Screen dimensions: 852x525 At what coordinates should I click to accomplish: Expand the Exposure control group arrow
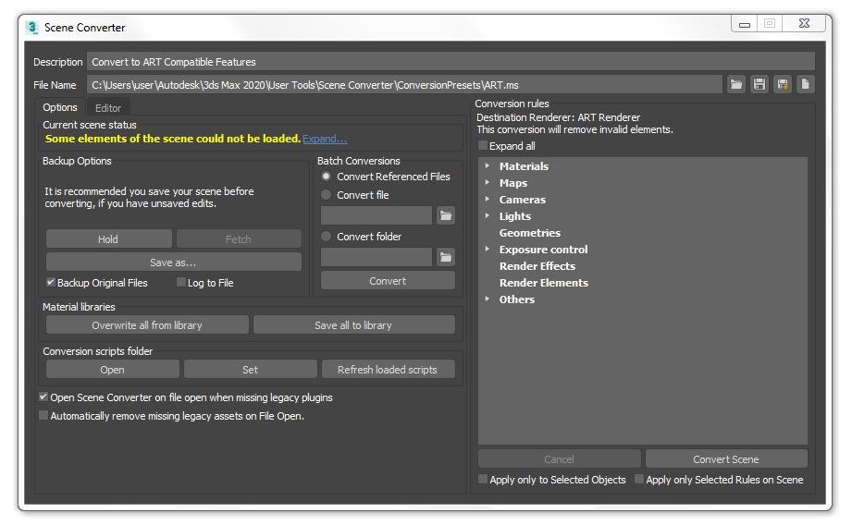pos(488,250)
